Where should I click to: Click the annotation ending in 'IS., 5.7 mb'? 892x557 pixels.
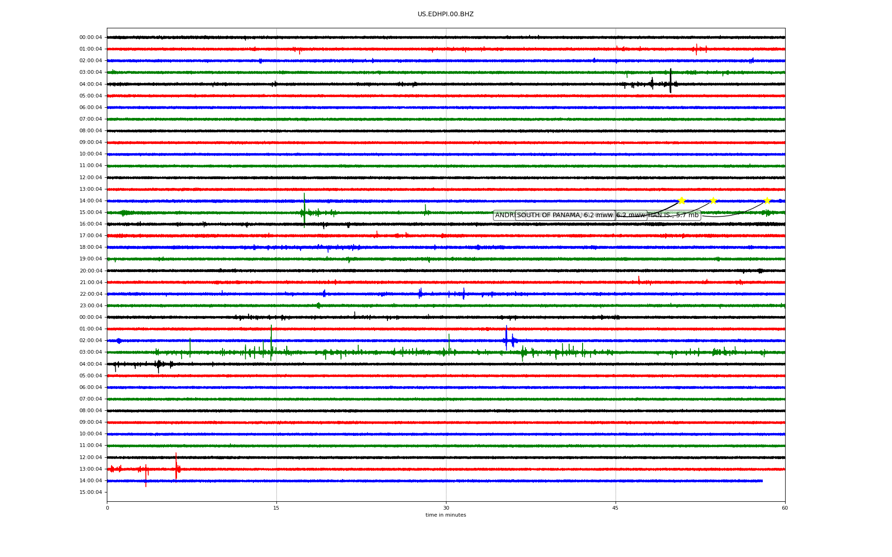click(x=678, y=215)
